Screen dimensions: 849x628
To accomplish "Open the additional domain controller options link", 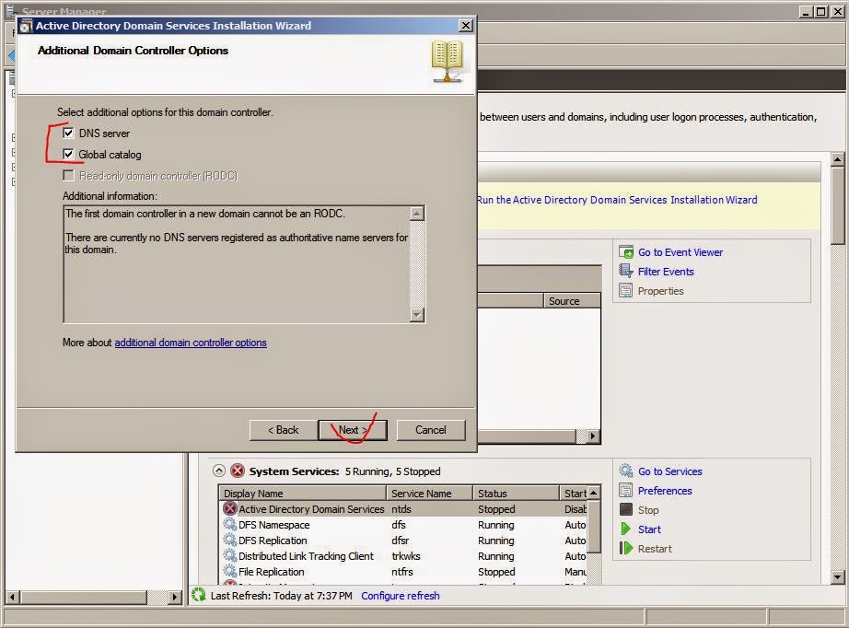I will pos(191,343).
